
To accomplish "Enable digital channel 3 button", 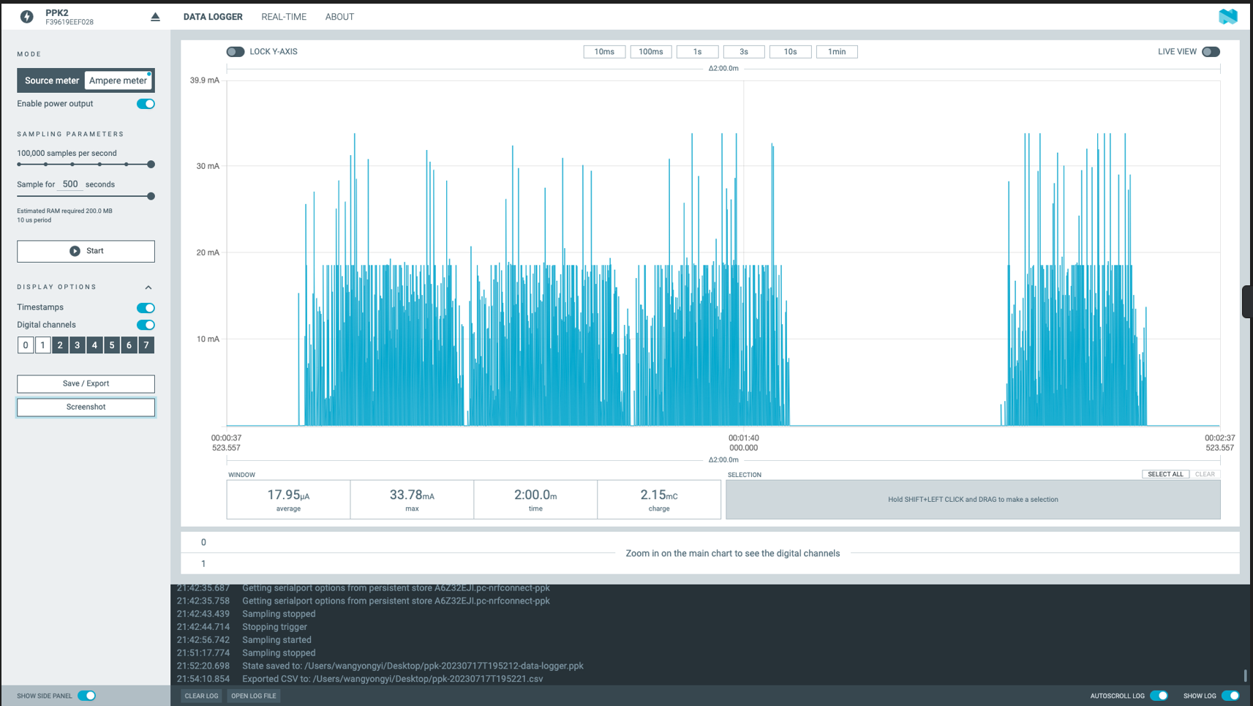I will 77,345.
